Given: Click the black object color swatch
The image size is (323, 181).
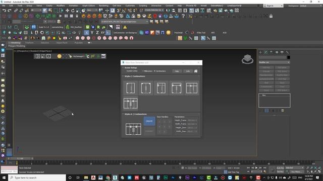Looking at the screenshot, I should [x=289, y=57].
